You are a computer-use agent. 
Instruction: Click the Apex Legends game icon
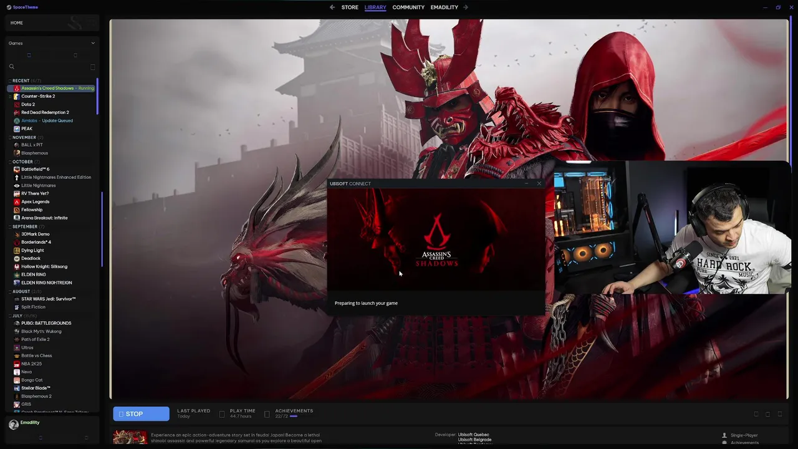pyautogui.click(x=17, y=202)
